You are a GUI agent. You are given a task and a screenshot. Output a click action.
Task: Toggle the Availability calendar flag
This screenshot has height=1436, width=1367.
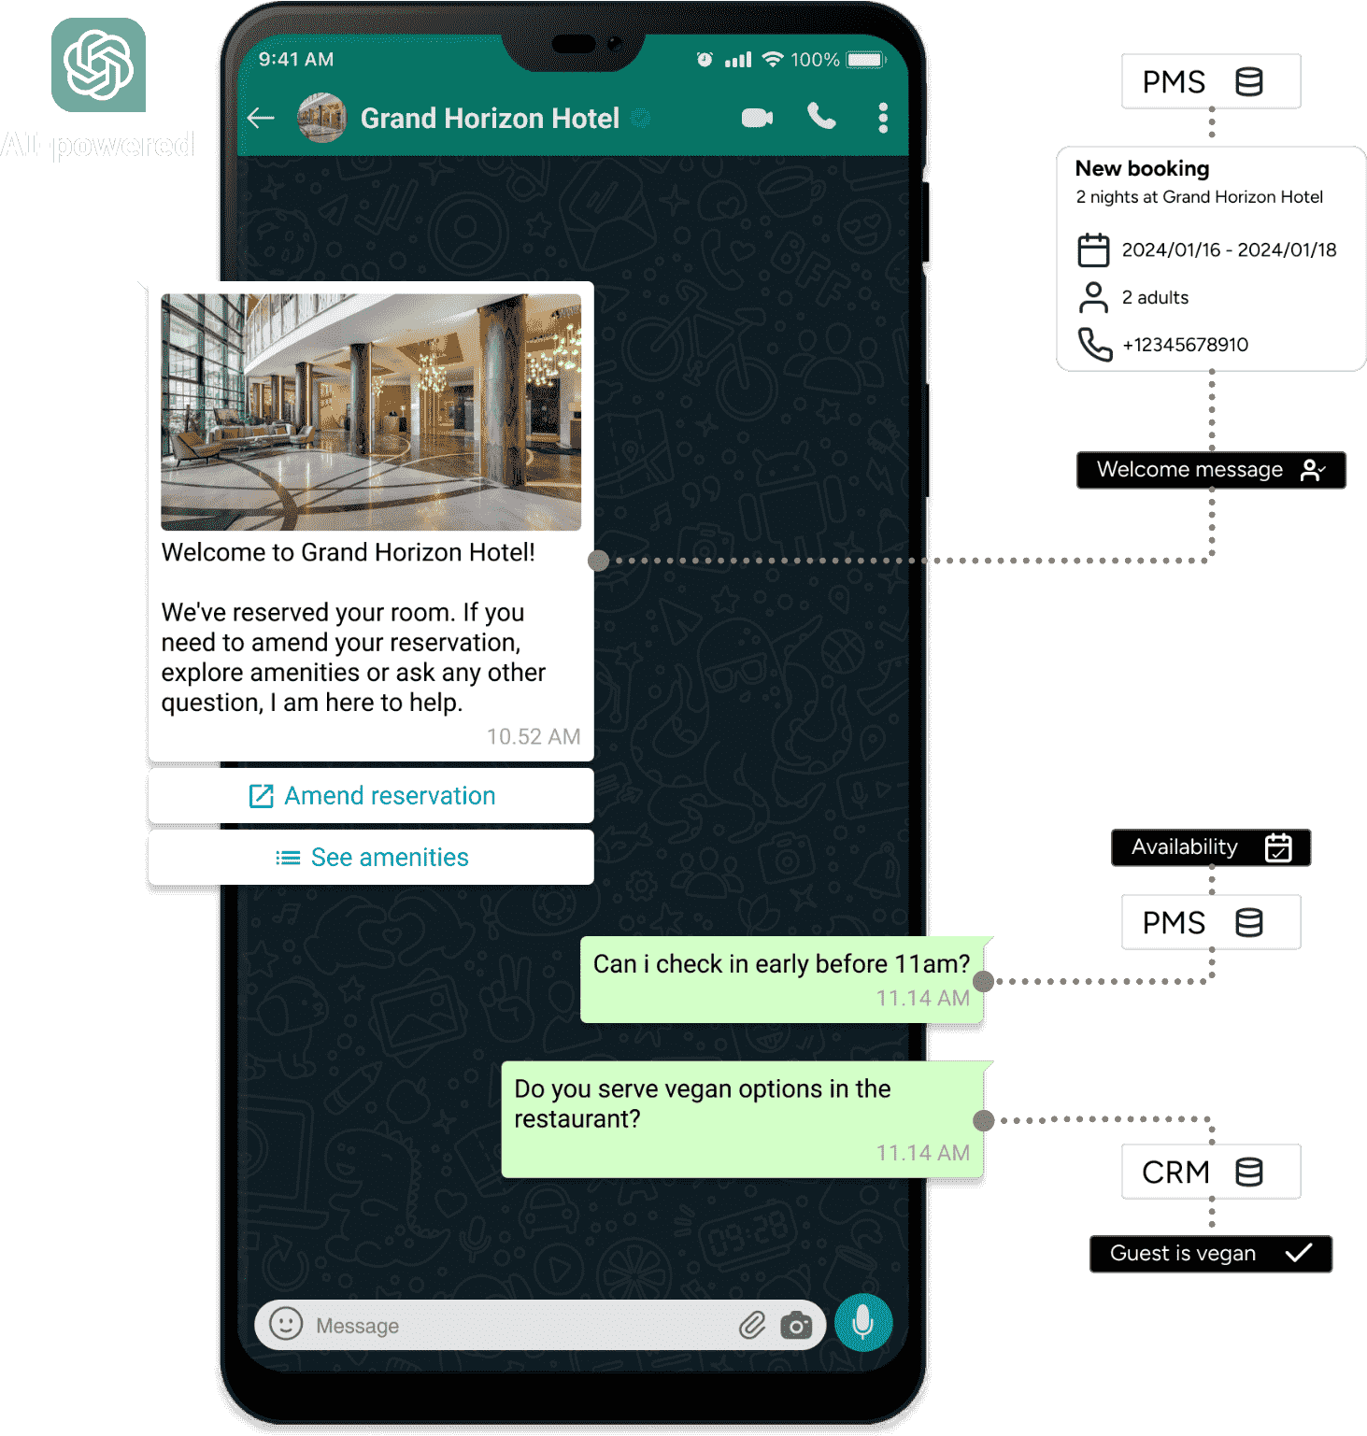(x=1211, y=847)
